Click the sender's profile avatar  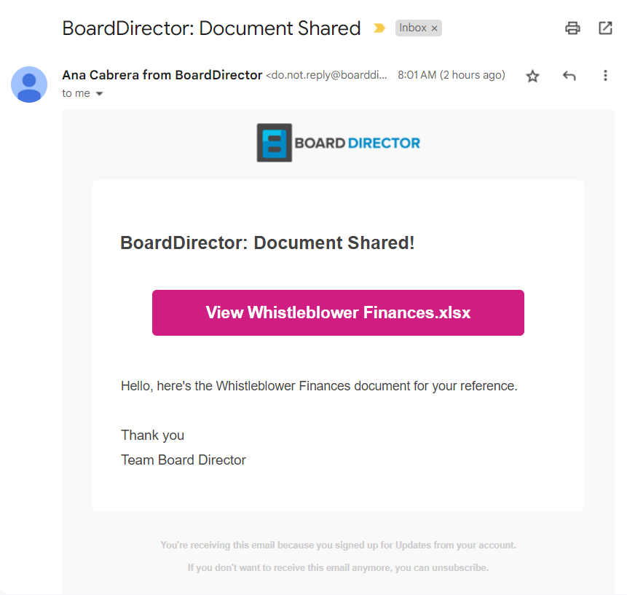[x=29, y=84]
